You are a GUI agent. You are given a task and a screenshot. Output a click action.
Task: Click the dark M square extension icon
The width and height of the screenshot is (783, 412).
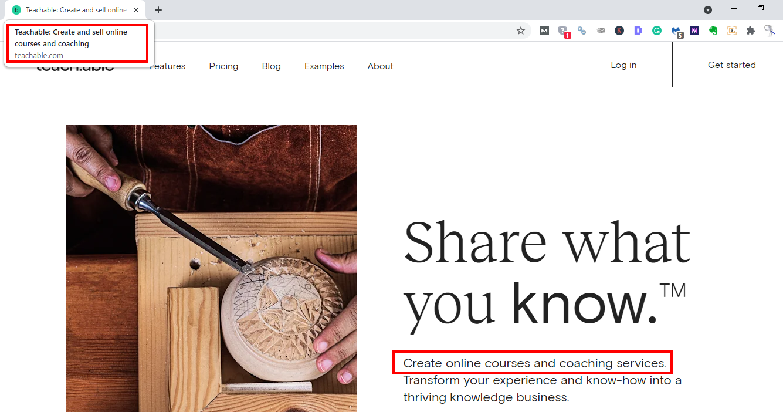coord(544,31)
